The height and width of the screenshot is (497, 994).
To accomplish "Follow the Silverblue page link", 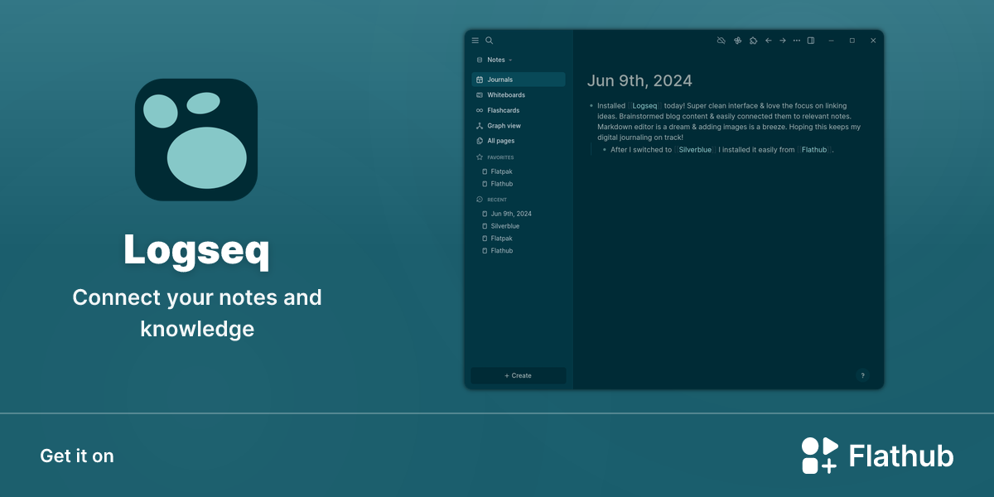I will point(695,150).
